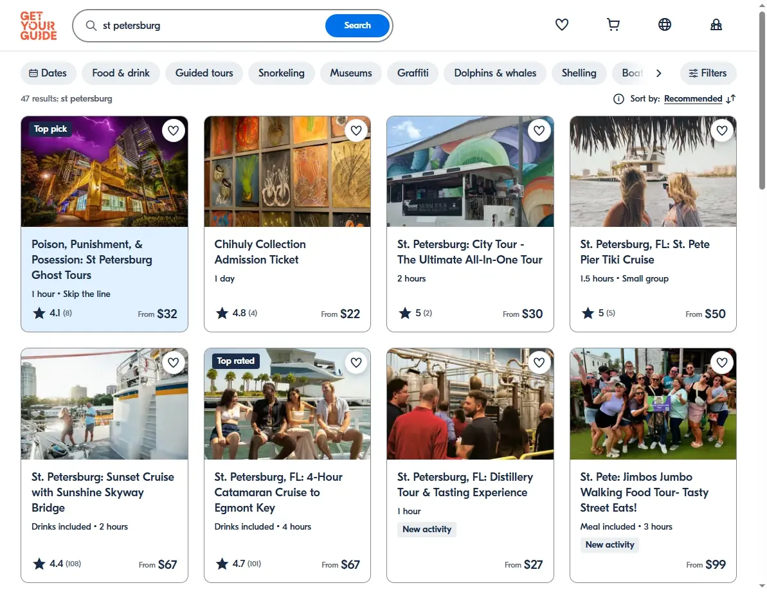Favorite the Catamaran Cruise to Egmont Key
Screen dimensions: 767x592
(x=356, y=363)
